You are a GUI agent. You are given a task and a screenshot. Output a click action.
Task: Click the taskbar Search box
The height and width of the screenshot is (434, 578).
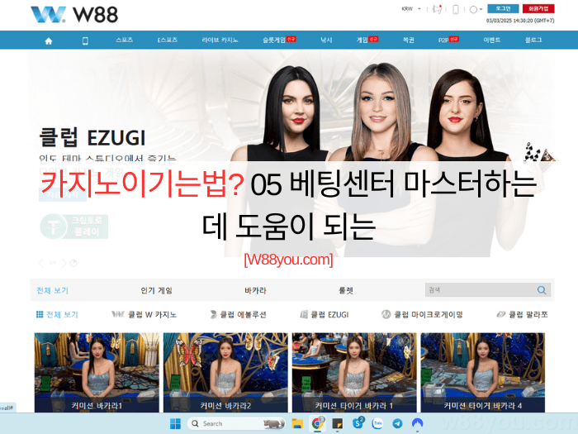point(236,423)
